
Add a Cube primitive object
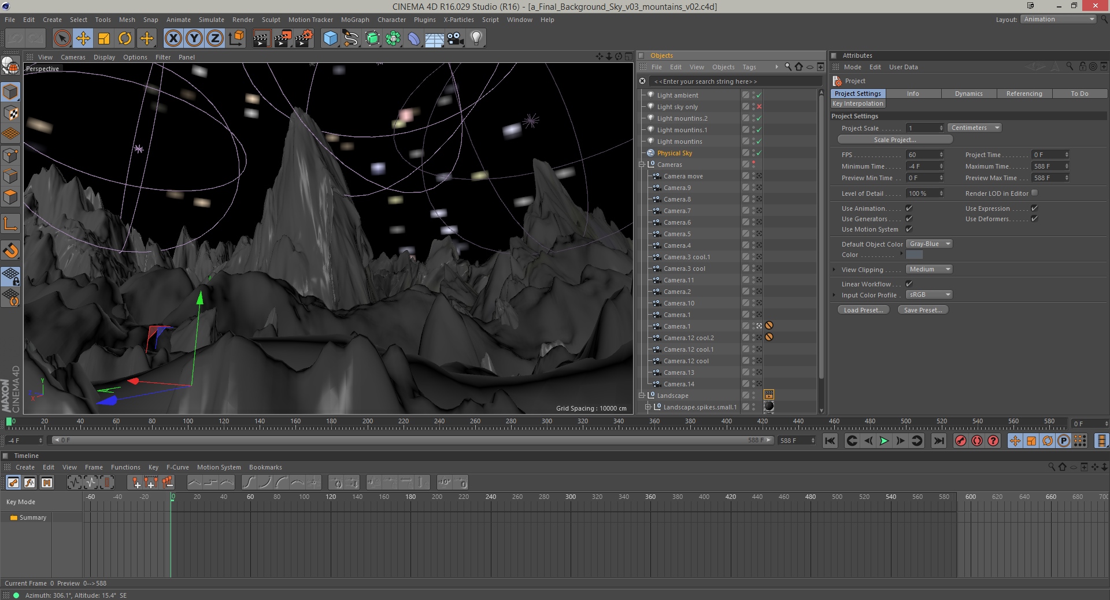(330, 39)
